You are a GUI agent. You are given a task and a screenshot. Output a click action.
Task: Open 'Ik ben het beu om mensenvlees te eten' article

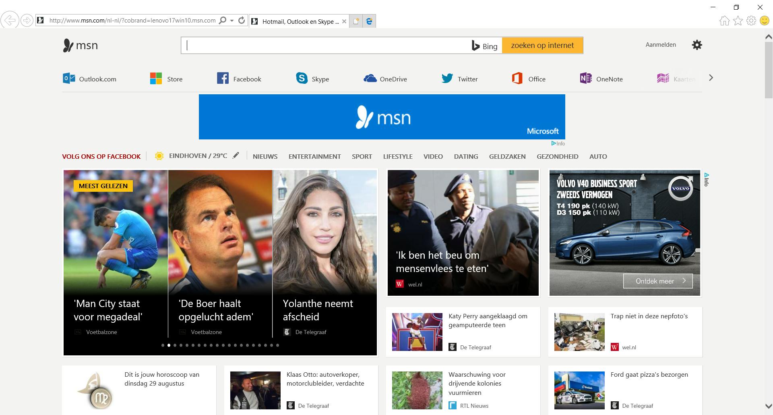click(463, 233)
